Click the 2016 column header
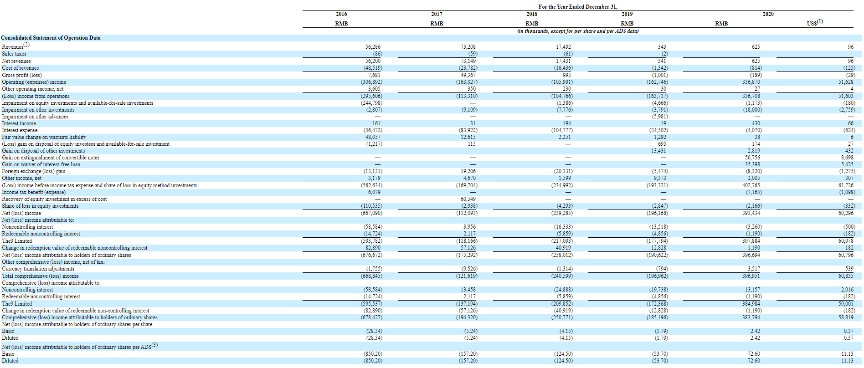This screenshot has height=368, width=864. (341, 14)
